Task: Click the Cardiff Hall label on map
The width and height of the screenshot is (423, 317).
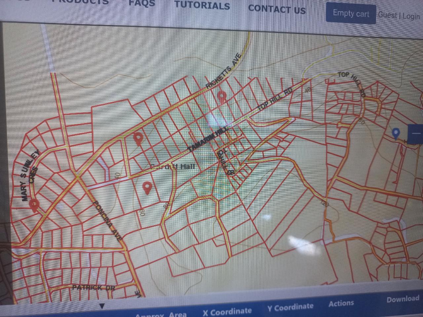Action: [173, 167]
